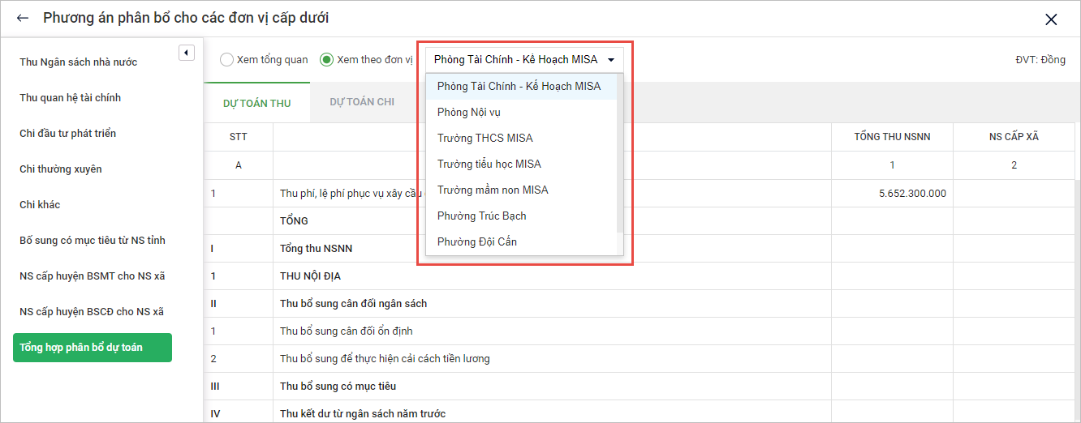Collapse the left sidebar panel

186,53
